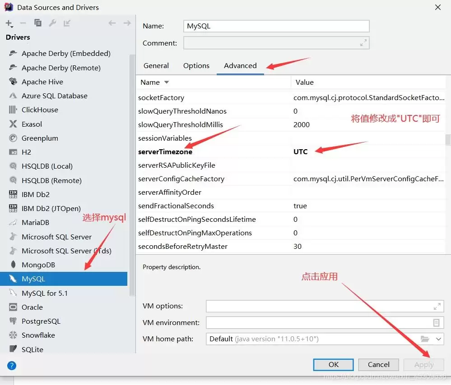This screenshot has height=385, width=451.
Task: Select the IBM Db2 driver icon
Action: [13, 194]
